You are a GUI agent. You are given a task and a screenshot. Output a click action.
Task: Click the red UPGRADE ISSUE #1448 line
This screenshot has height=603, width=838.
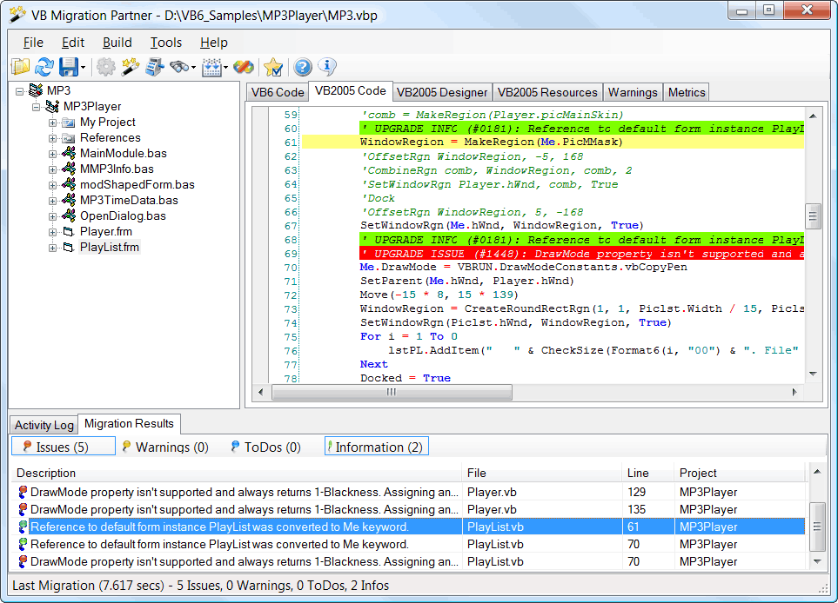tap(581, 254)
